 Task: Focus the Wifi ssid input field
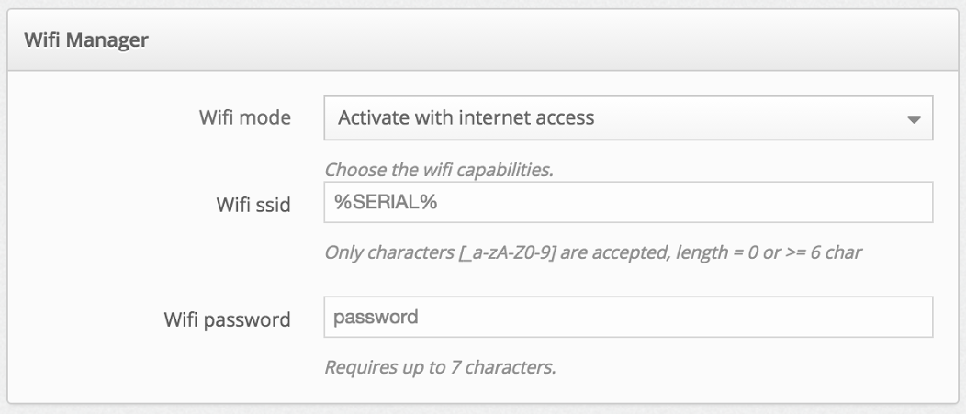tap(628, 203)
